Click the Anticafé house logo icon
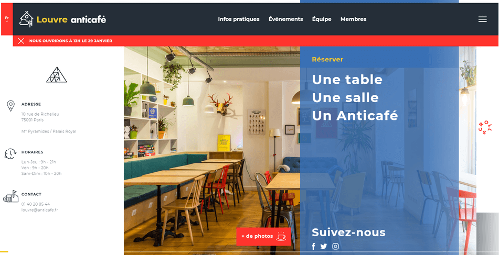 point(26,19)
